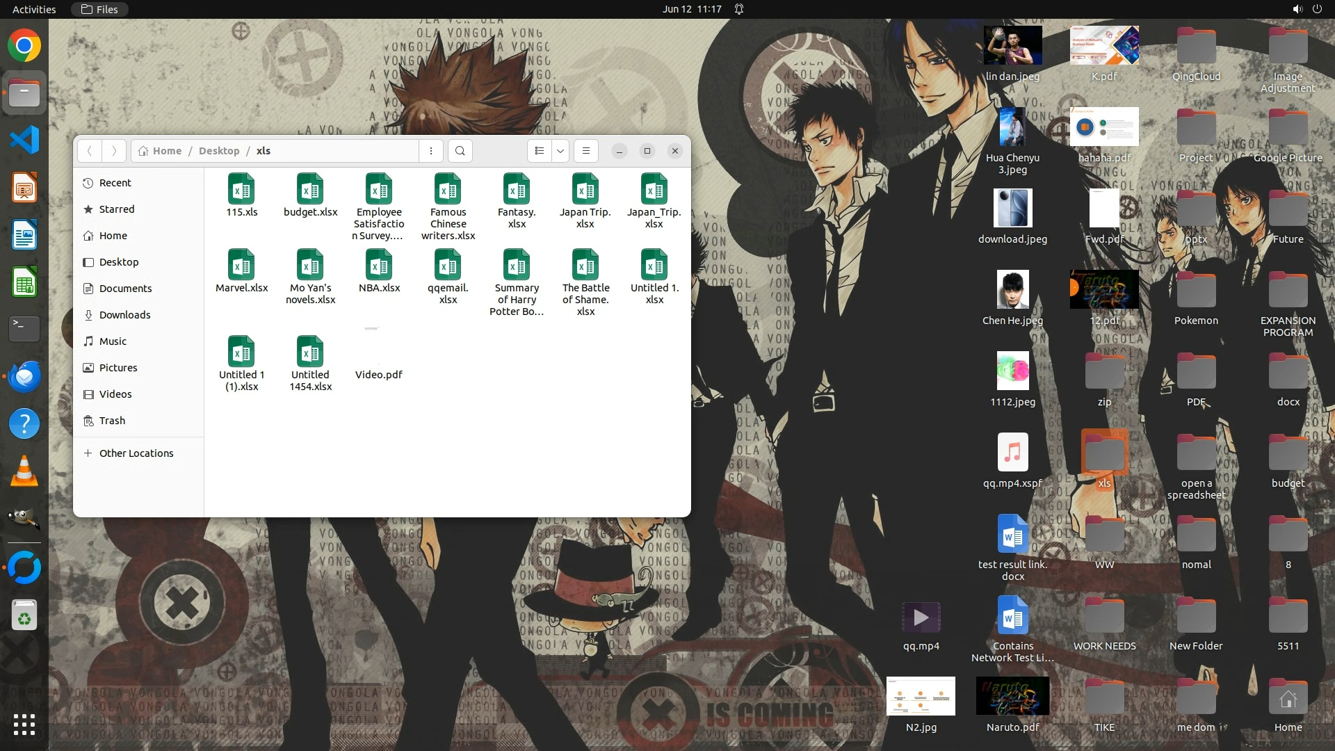Click the notification bell in top bar
This screenshot has height=751, width=1335.
(739, 9)
